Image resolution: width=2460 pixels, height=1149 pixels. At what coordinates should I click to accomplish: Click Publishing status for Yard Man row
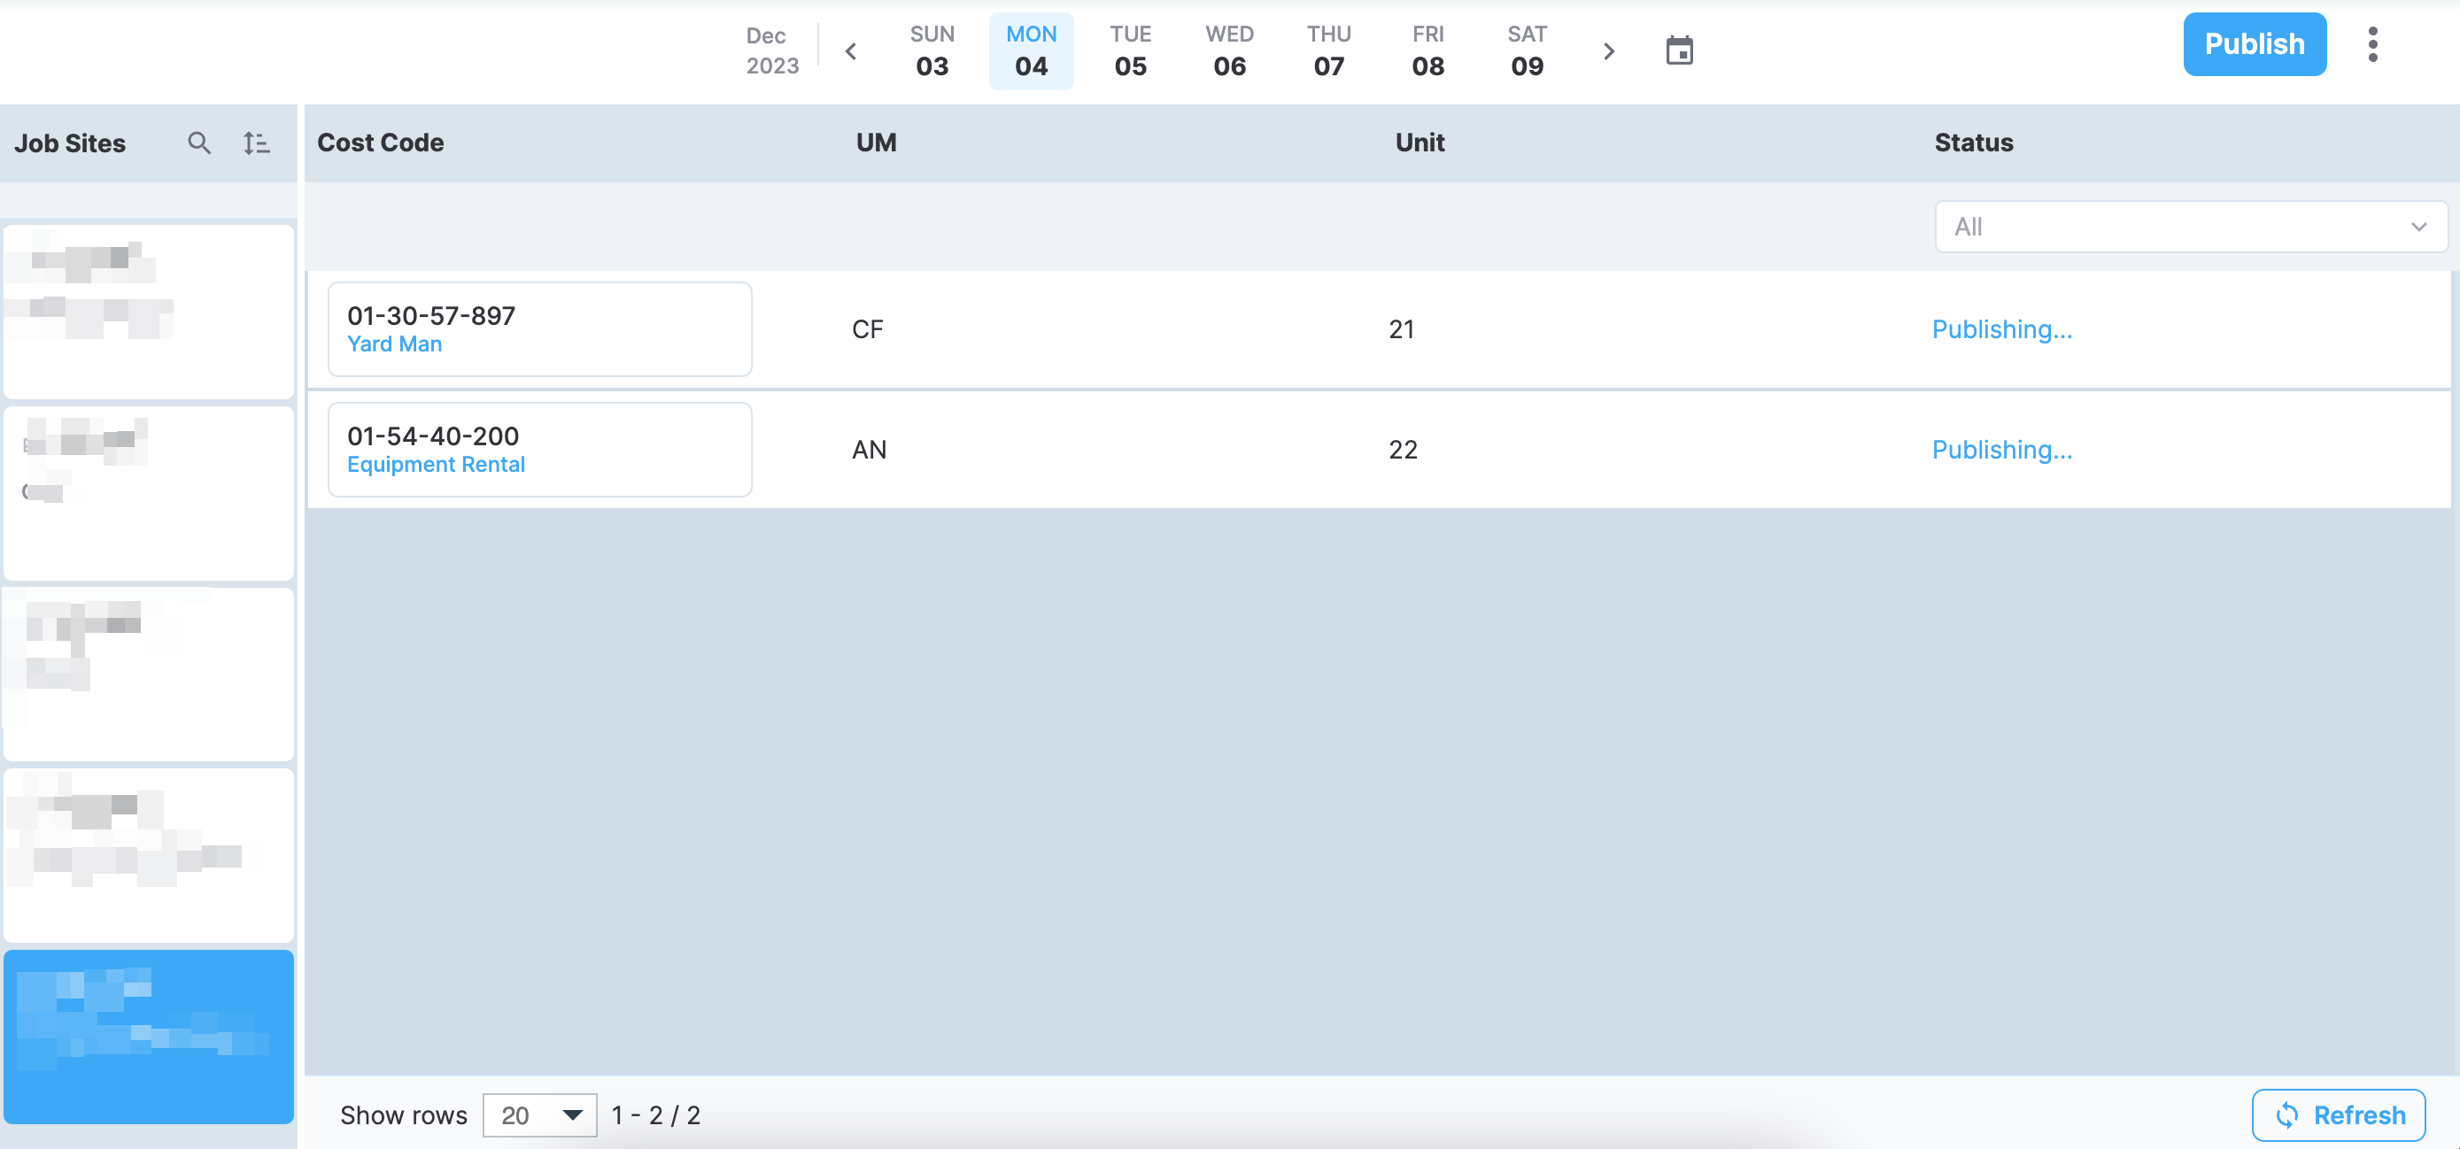click(x=2001, y=329)
